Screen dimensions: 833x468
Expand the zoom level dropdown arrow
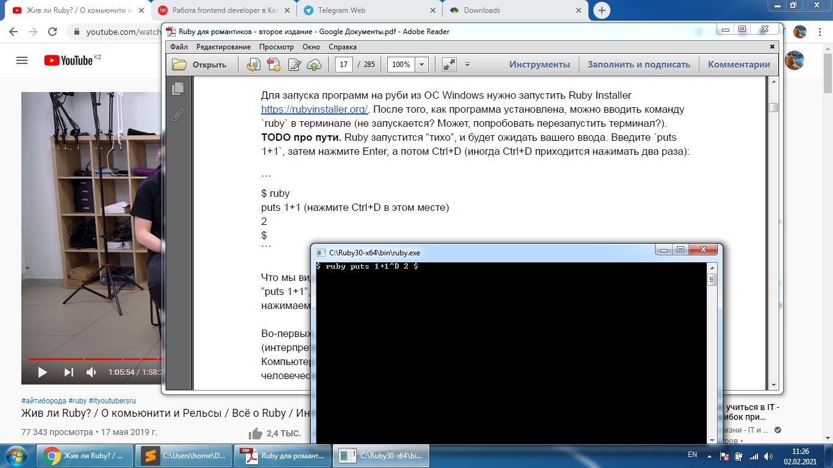pyautogui.click(x=421, y=65)
